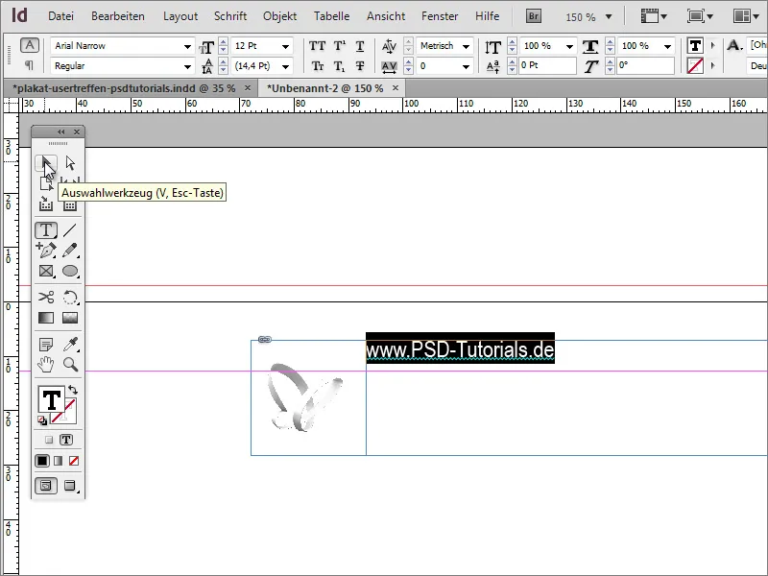Toggle All Caps (TT) formatting

point(318,46)
